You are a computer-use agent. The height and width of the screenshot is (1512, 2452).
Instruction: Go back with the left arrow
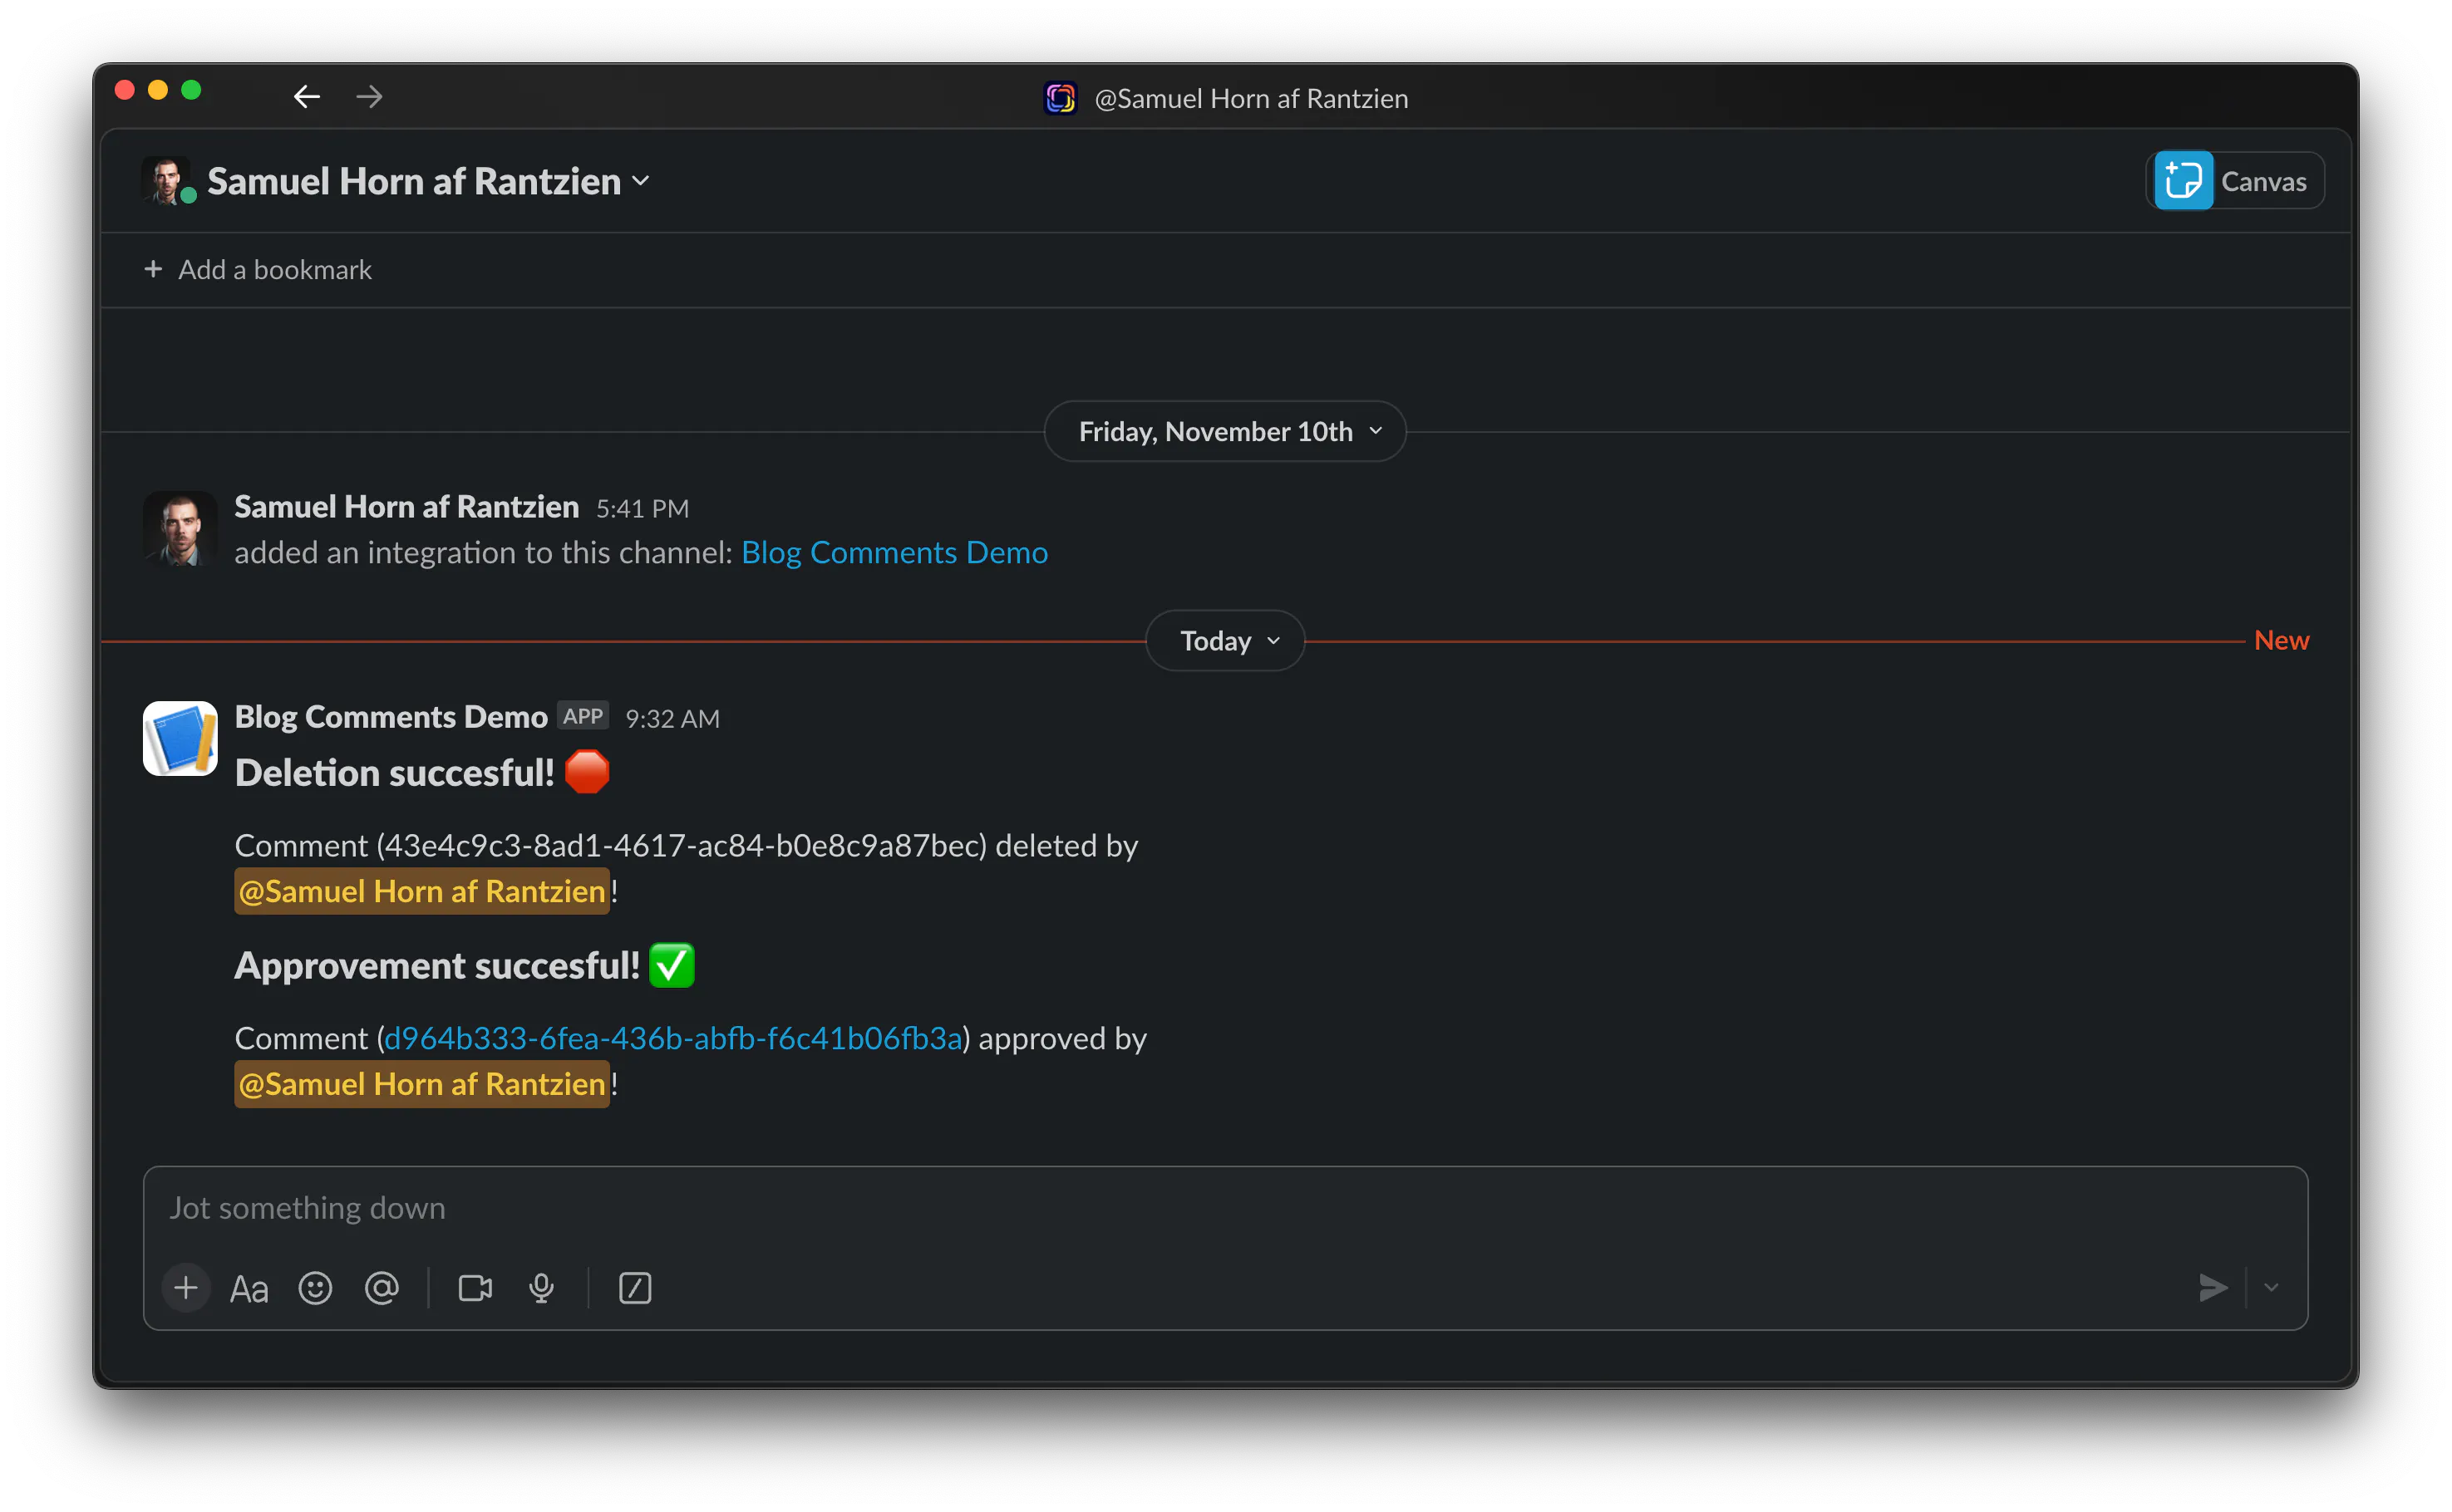pos(306,96)
